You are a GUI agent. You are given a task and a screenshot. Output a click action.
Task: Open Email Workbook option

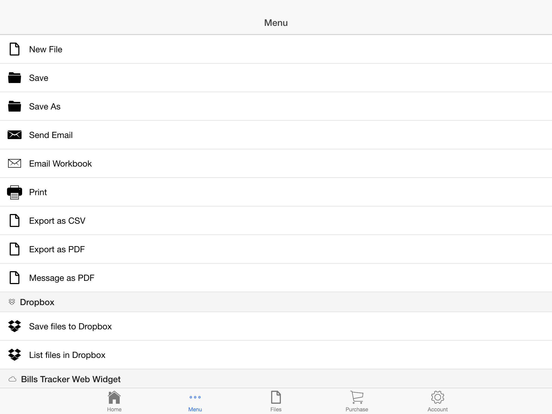pyautogui.click(x=276, y=163)
